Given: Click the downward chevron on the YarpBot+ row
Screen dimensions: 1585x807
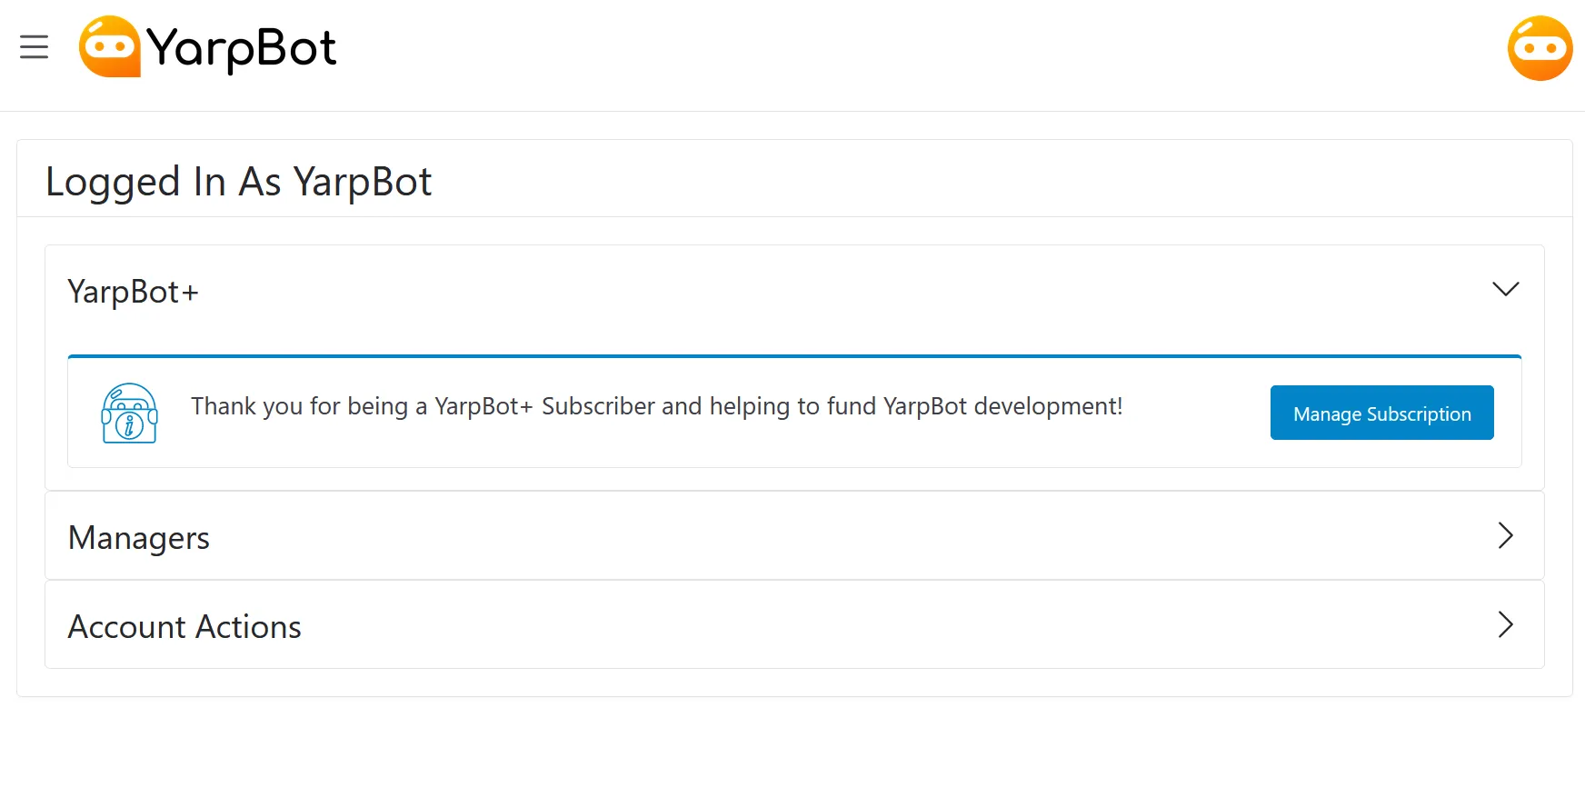Looking at the screenshot, I should pyautogui.click(x=1505, y=289).
